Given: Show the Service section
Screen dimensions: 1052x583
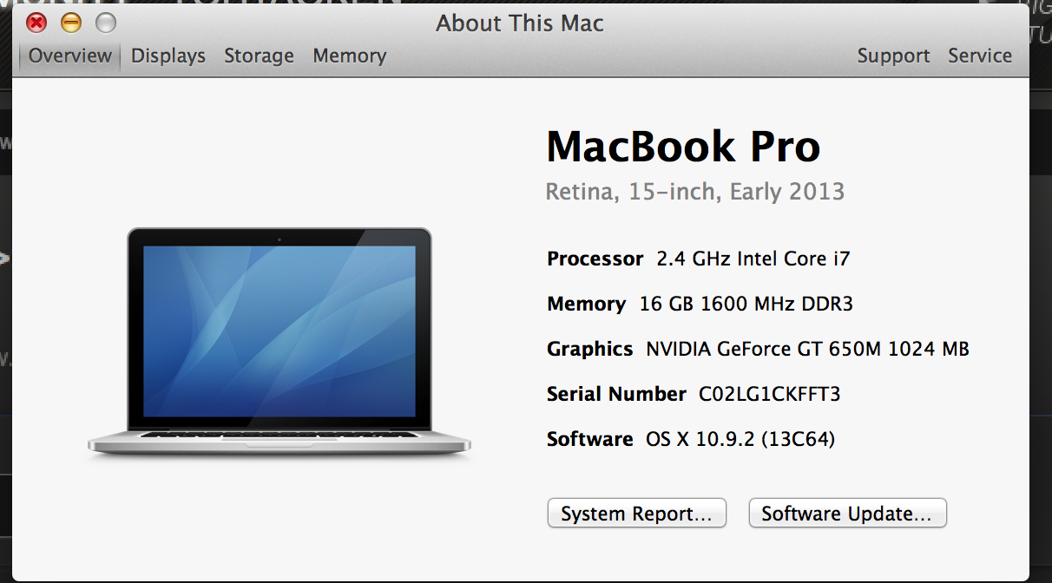Looking at the screenshot, I should pos(980,56).
